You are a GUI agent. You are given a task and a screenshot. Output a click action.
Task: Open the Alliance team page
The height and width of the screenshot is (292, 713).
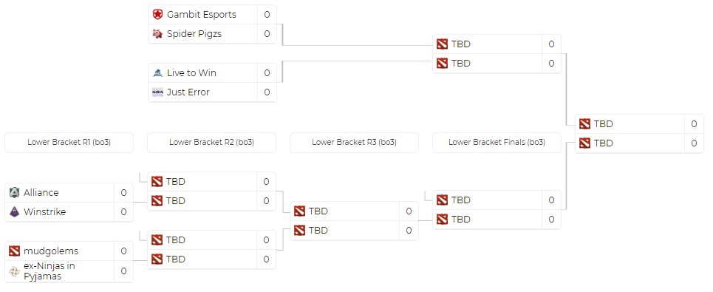41,193
